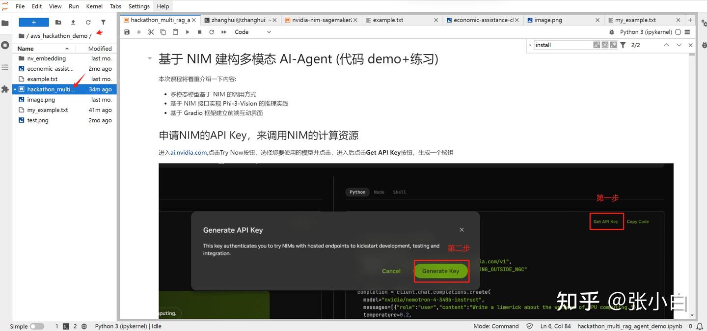This screenshot has height=331, width=707.
Task: Open the file browser sidebar tab
Action: (5, 23)
